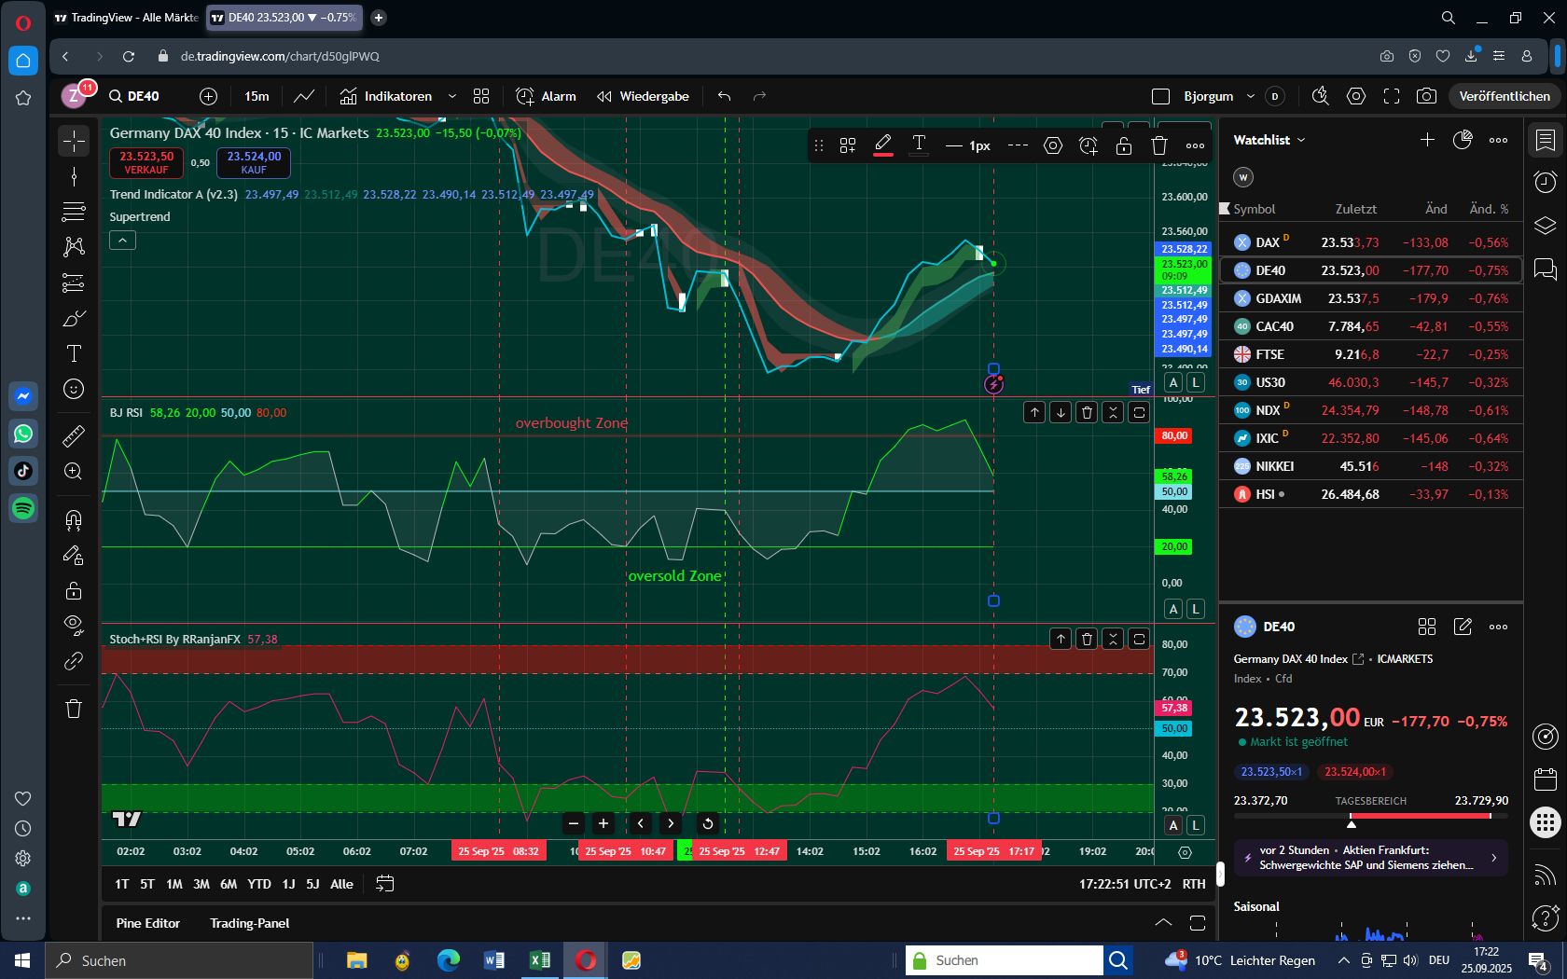Click the Veröffentlichen button
The image size is (1567, 979).
(1504, 96)
